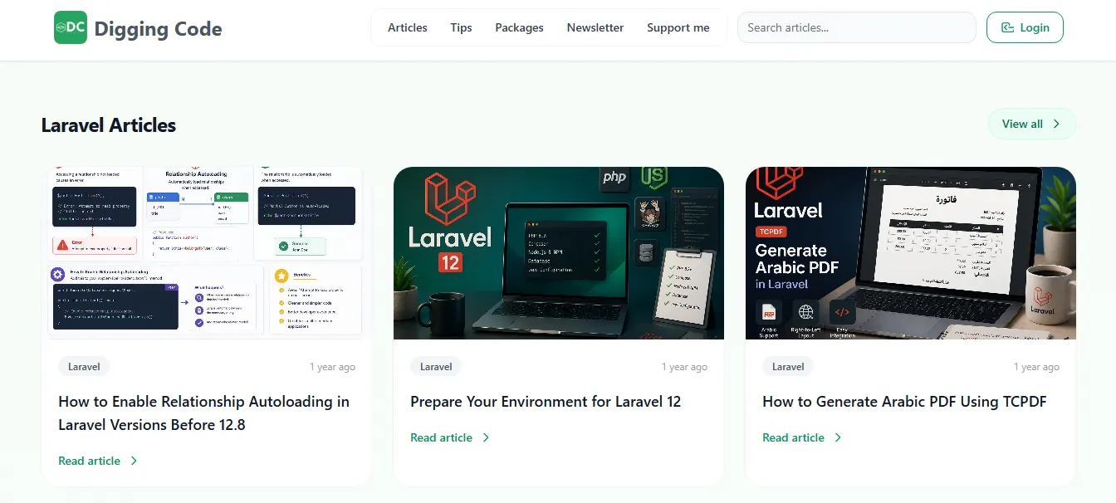Select the Newsletter nav item
This screenshot has height=503, width=1116.
coord(595,27)
